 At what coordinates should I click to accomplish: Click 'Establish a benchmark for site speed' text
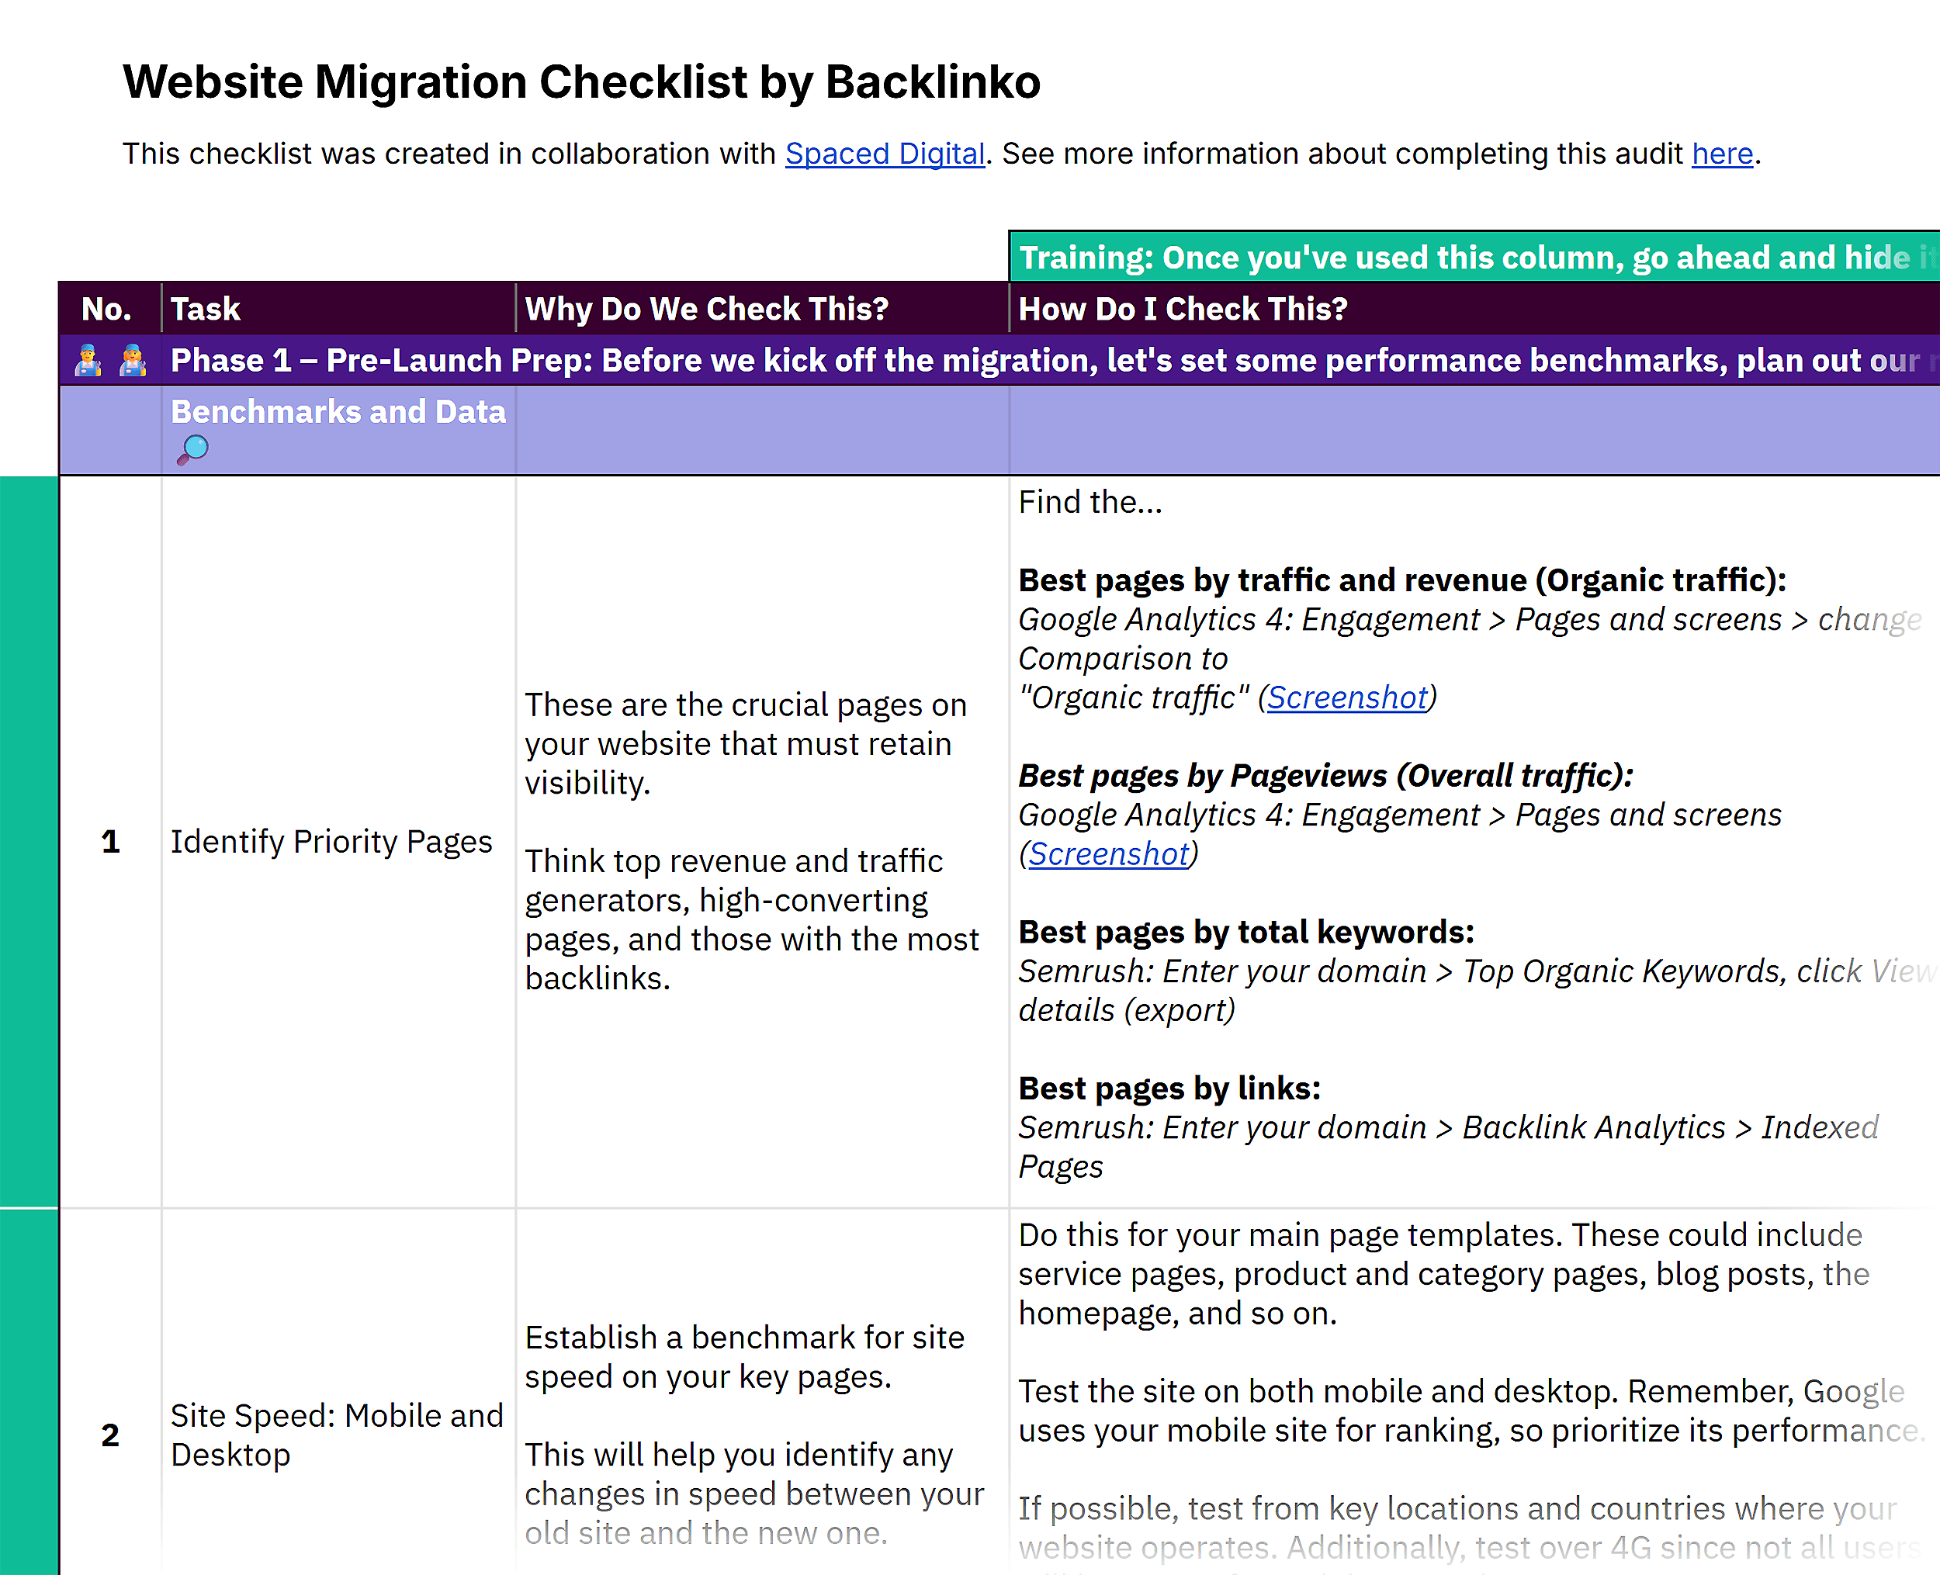click(744, 1357)
